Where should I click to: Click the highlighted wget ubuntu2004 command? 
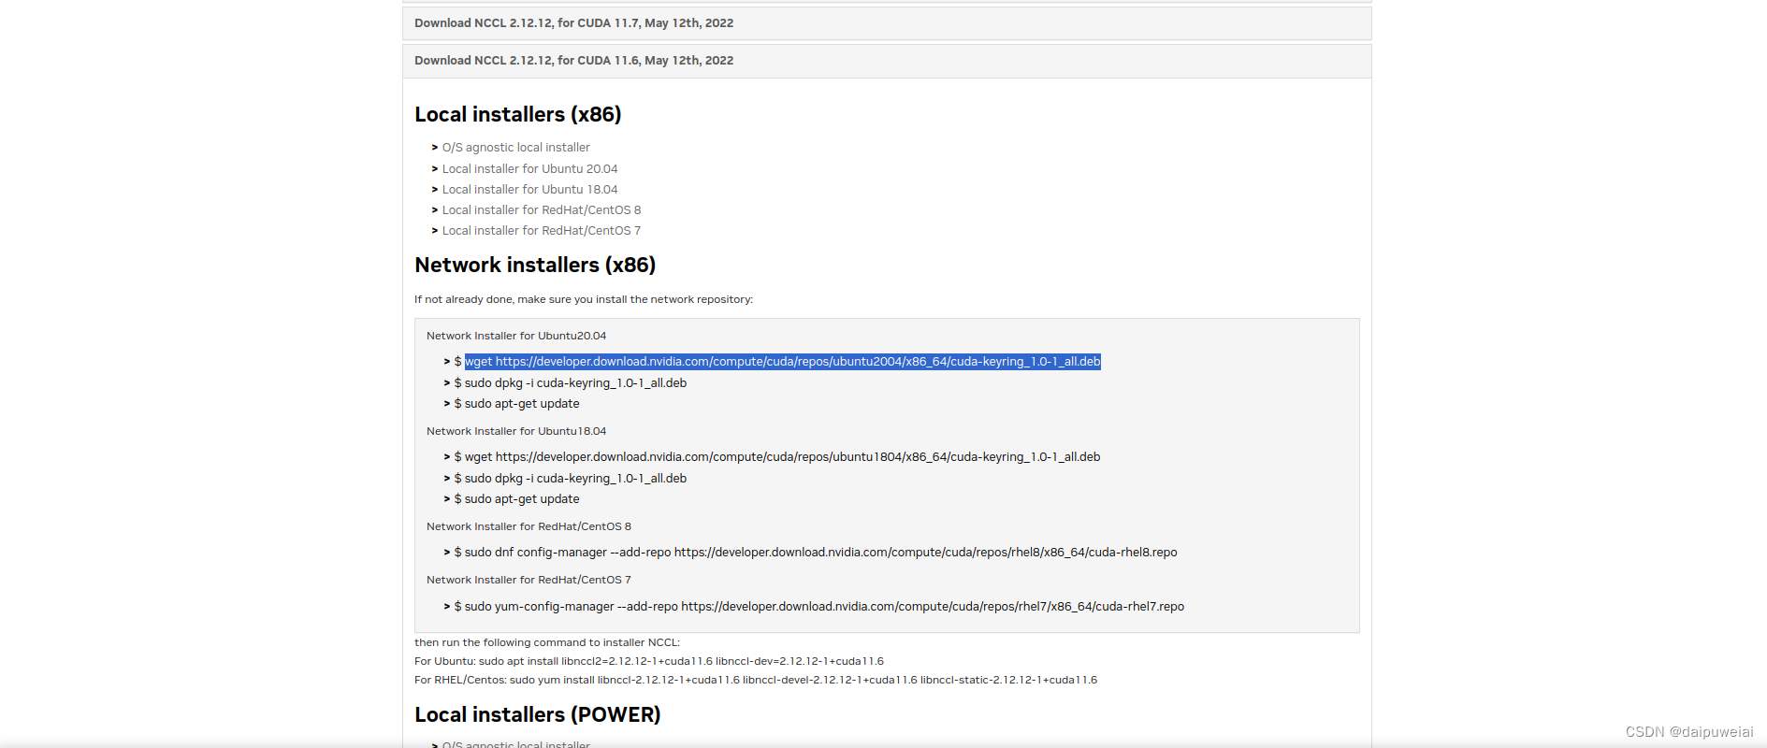(783, 362)
